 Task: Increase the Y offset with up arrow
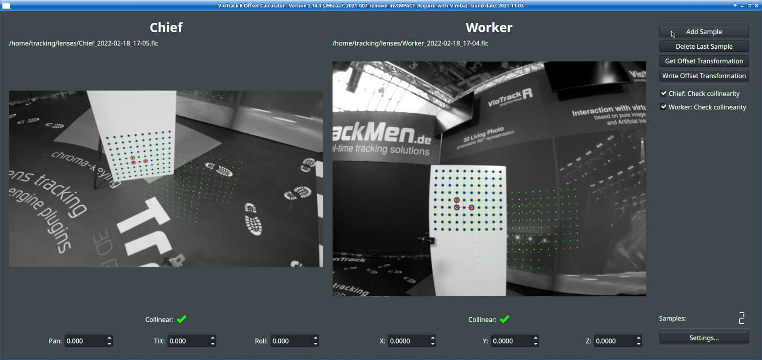coord(536,338)
